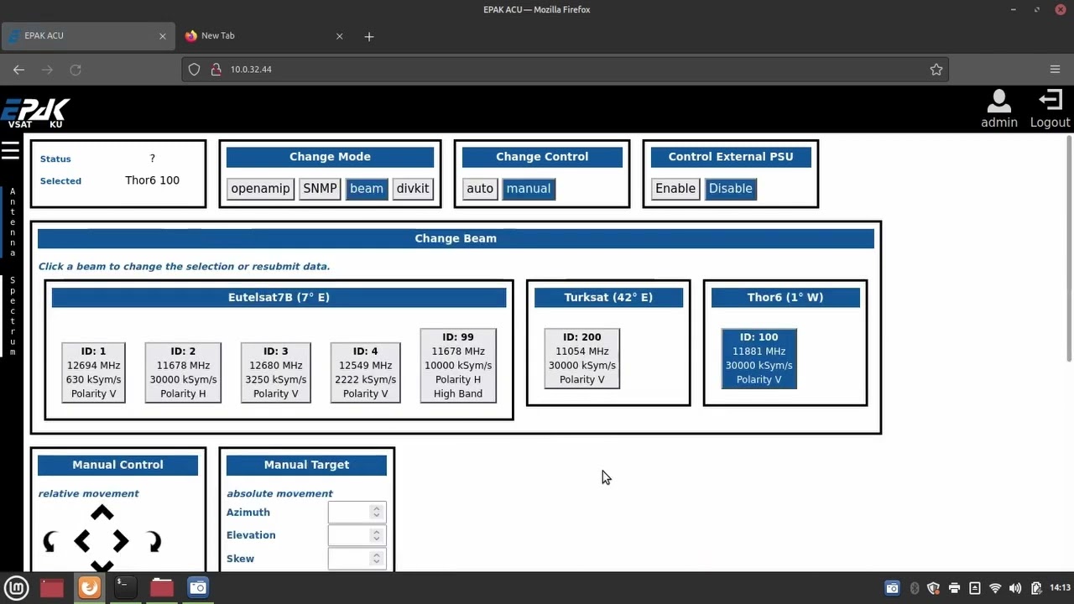Click the Elevation spinner arrows
Viewport: 1074px width, 604px height.
point(377,535)
